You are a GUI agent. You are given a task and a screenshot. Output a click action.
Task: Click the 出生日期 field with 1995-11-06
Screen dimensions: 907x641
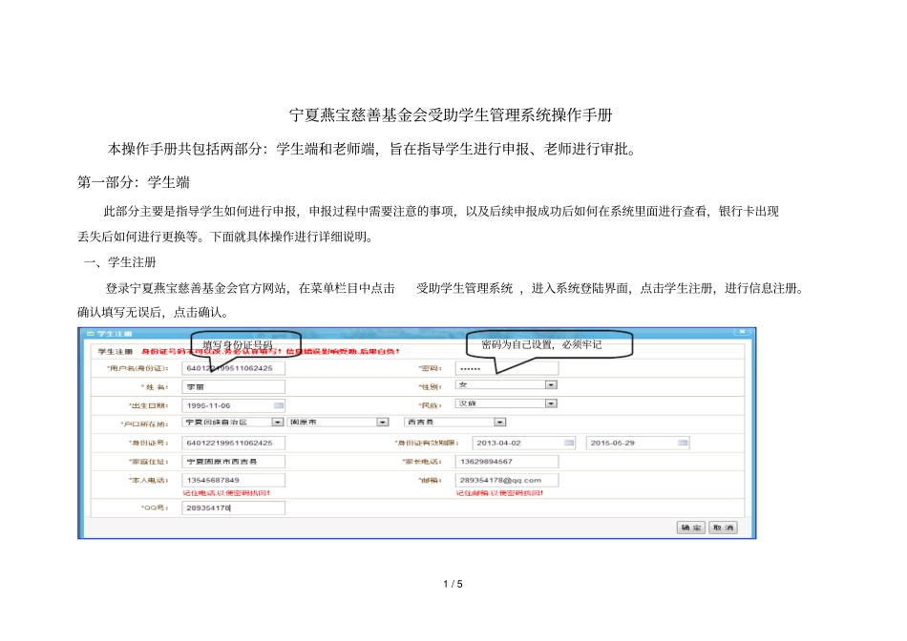(233, 405)
